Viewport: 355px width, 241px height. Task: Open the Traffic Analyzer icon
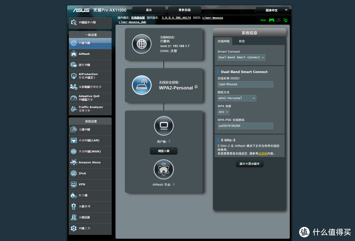coord(74,109)
